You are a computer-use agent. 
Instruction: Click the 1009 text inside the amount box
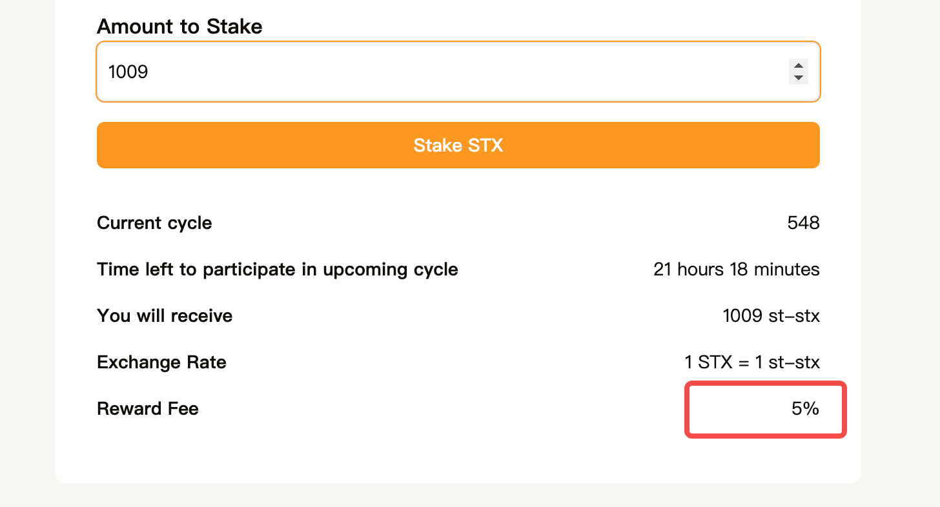128,72
